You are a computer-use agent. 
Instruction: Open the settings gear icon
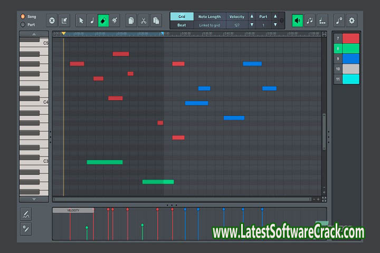click(x=351, y=21)
